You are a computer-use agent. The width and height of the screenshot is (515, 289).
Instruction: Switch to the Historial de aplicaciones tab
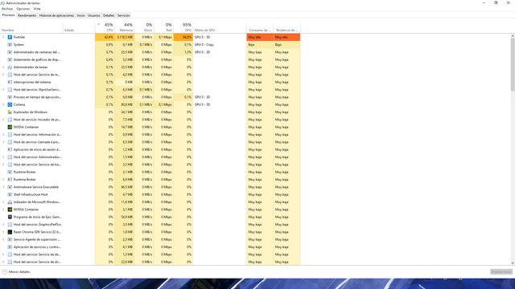(56, 15)
